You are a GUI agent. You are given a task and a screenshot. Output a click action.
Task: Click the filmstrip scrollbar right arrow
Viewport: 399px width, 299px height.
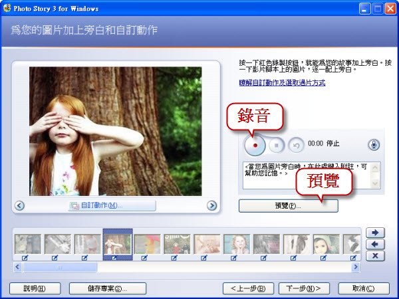click(x=356, y=267)
